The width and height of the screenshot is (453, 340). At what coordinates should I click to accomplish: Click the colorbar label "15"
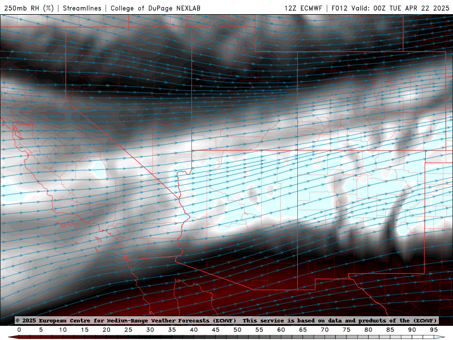click(84, 330)
